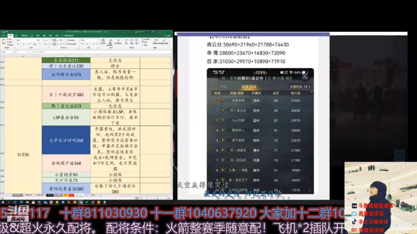Select the 插入 Insert ribbon tab
Viewport: 417px width, 234px height.
pos(16,36)
